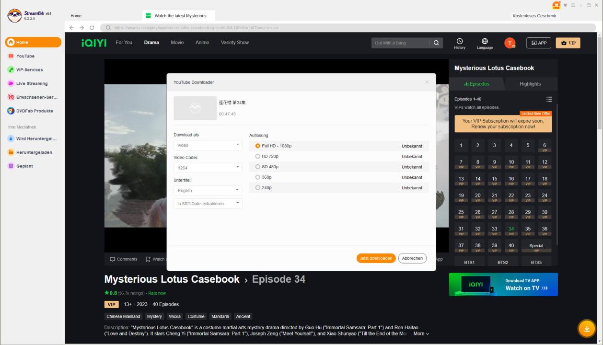Open Home in StreamFab sidebar

[33, 42]
